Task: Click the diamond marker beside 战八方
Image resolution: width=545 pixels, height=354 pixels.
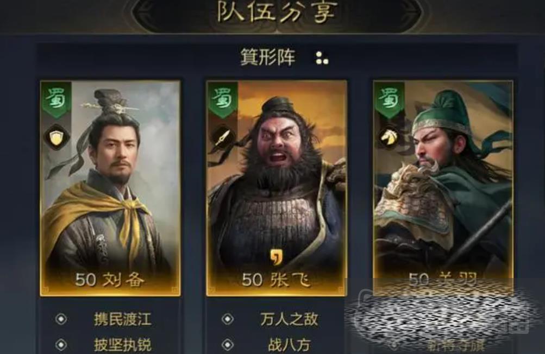Action: point(228,345)
